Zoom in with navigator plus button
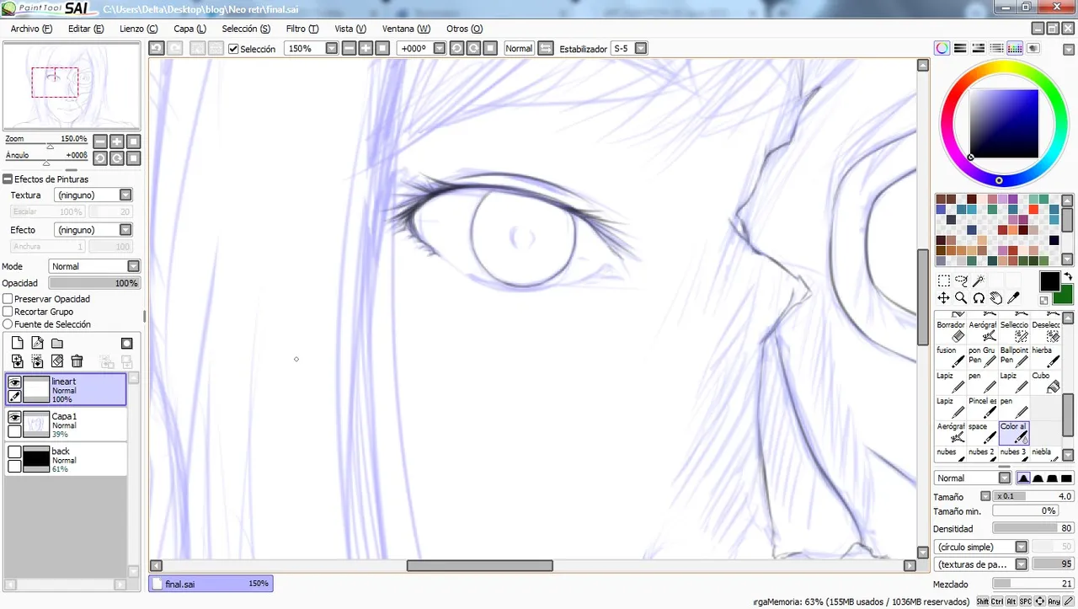 [x=117, y=142]
